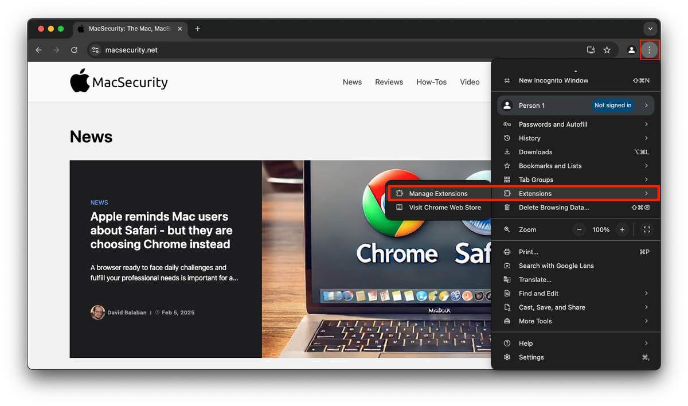Open the Translate option
Viewport: 688px width, 406px height.
point(534,279)
